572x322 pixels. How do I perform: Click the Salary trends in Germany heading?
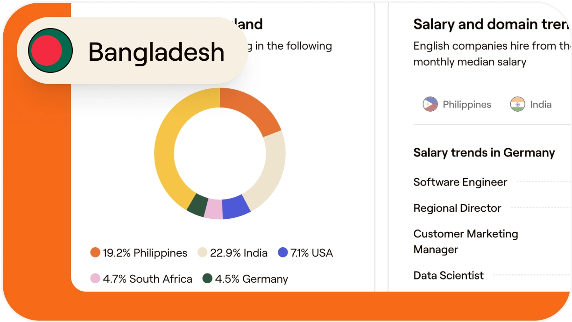pyautogui.click(x=484, y=153)
